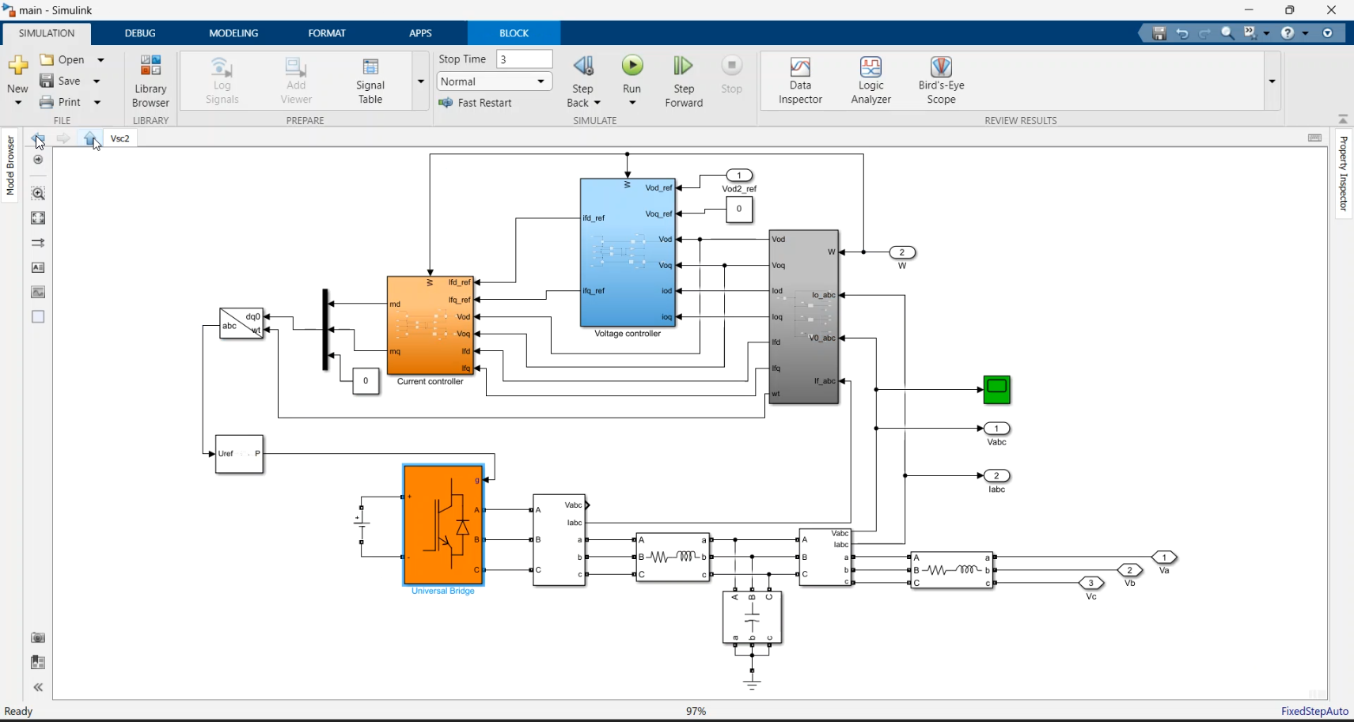This screenshot has height=722, width=1354.
Task: Collapse the toolstrip ribbon arrow
Action: coord(1343,119)
